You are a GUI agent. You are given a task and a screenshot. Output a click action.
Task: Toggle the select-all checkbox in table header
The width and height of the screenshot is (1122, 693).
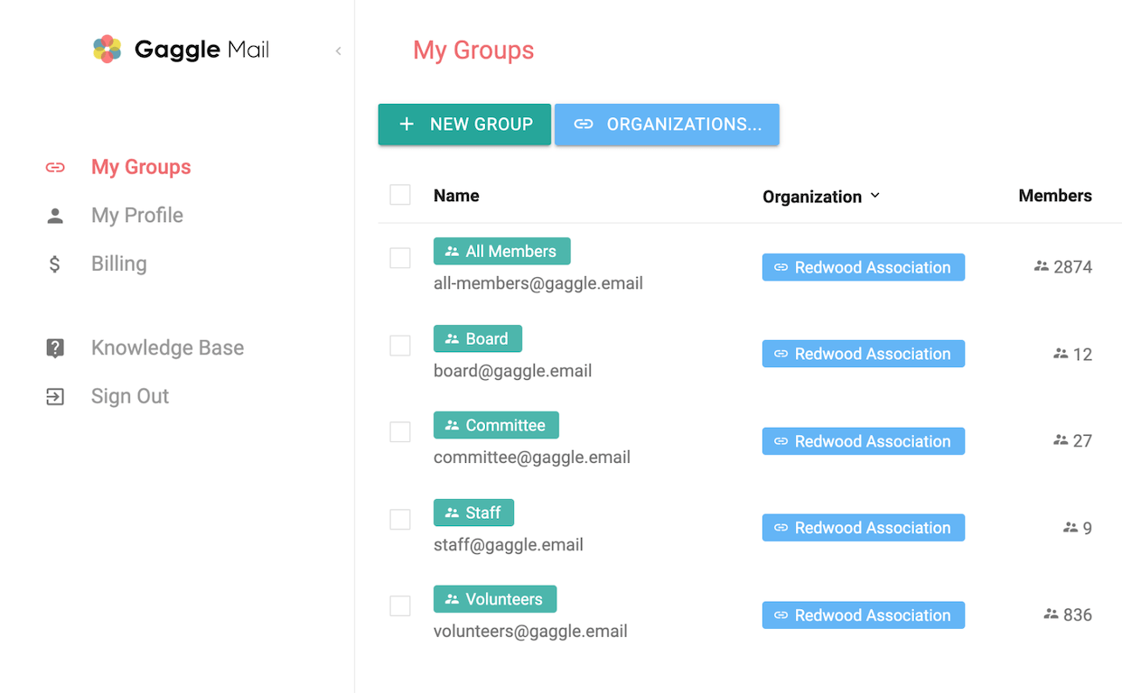[400, 195]
